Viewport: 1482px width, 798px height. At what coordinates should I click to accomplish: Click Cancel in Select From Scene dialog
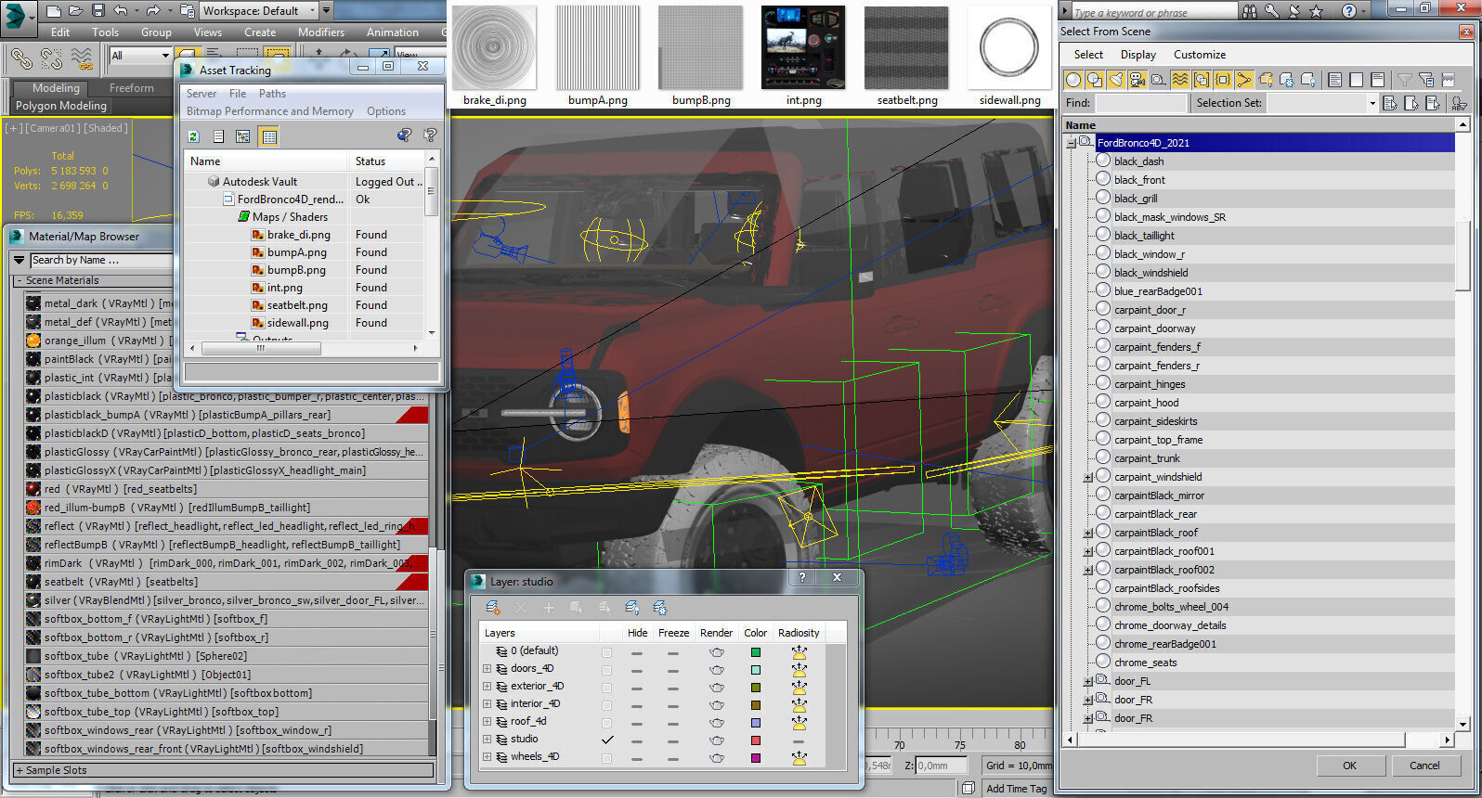point(1424,766)
